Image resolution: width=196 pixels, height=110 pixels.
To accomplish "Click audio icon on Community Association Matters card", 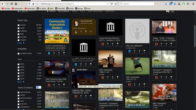I will (x=49, y=53).
